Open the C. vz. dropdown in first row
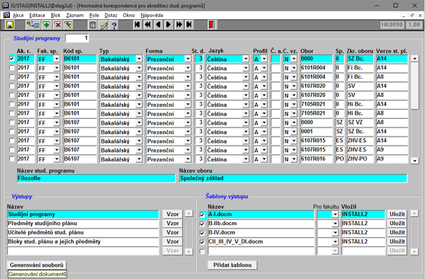425x279 pixels. click(294, 59)
